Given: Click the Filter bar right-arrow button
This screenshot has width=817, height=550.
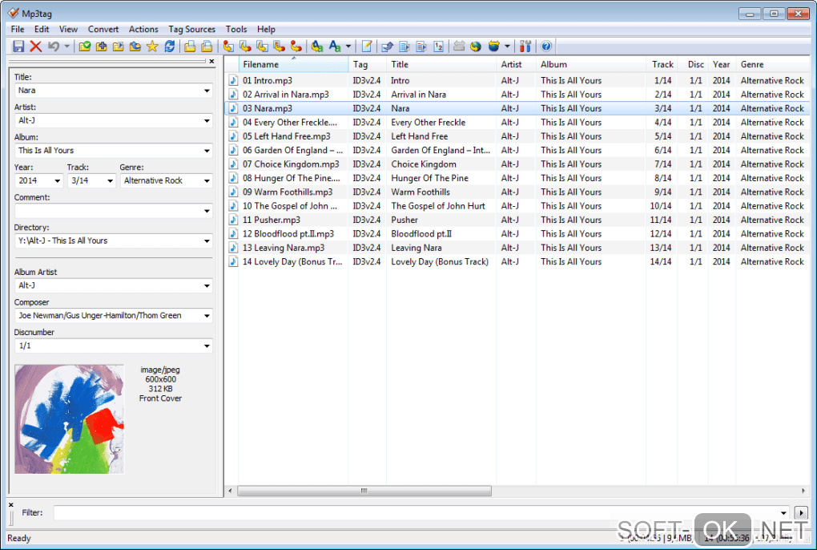Looking at the screenshot, I should click(801, 513).
